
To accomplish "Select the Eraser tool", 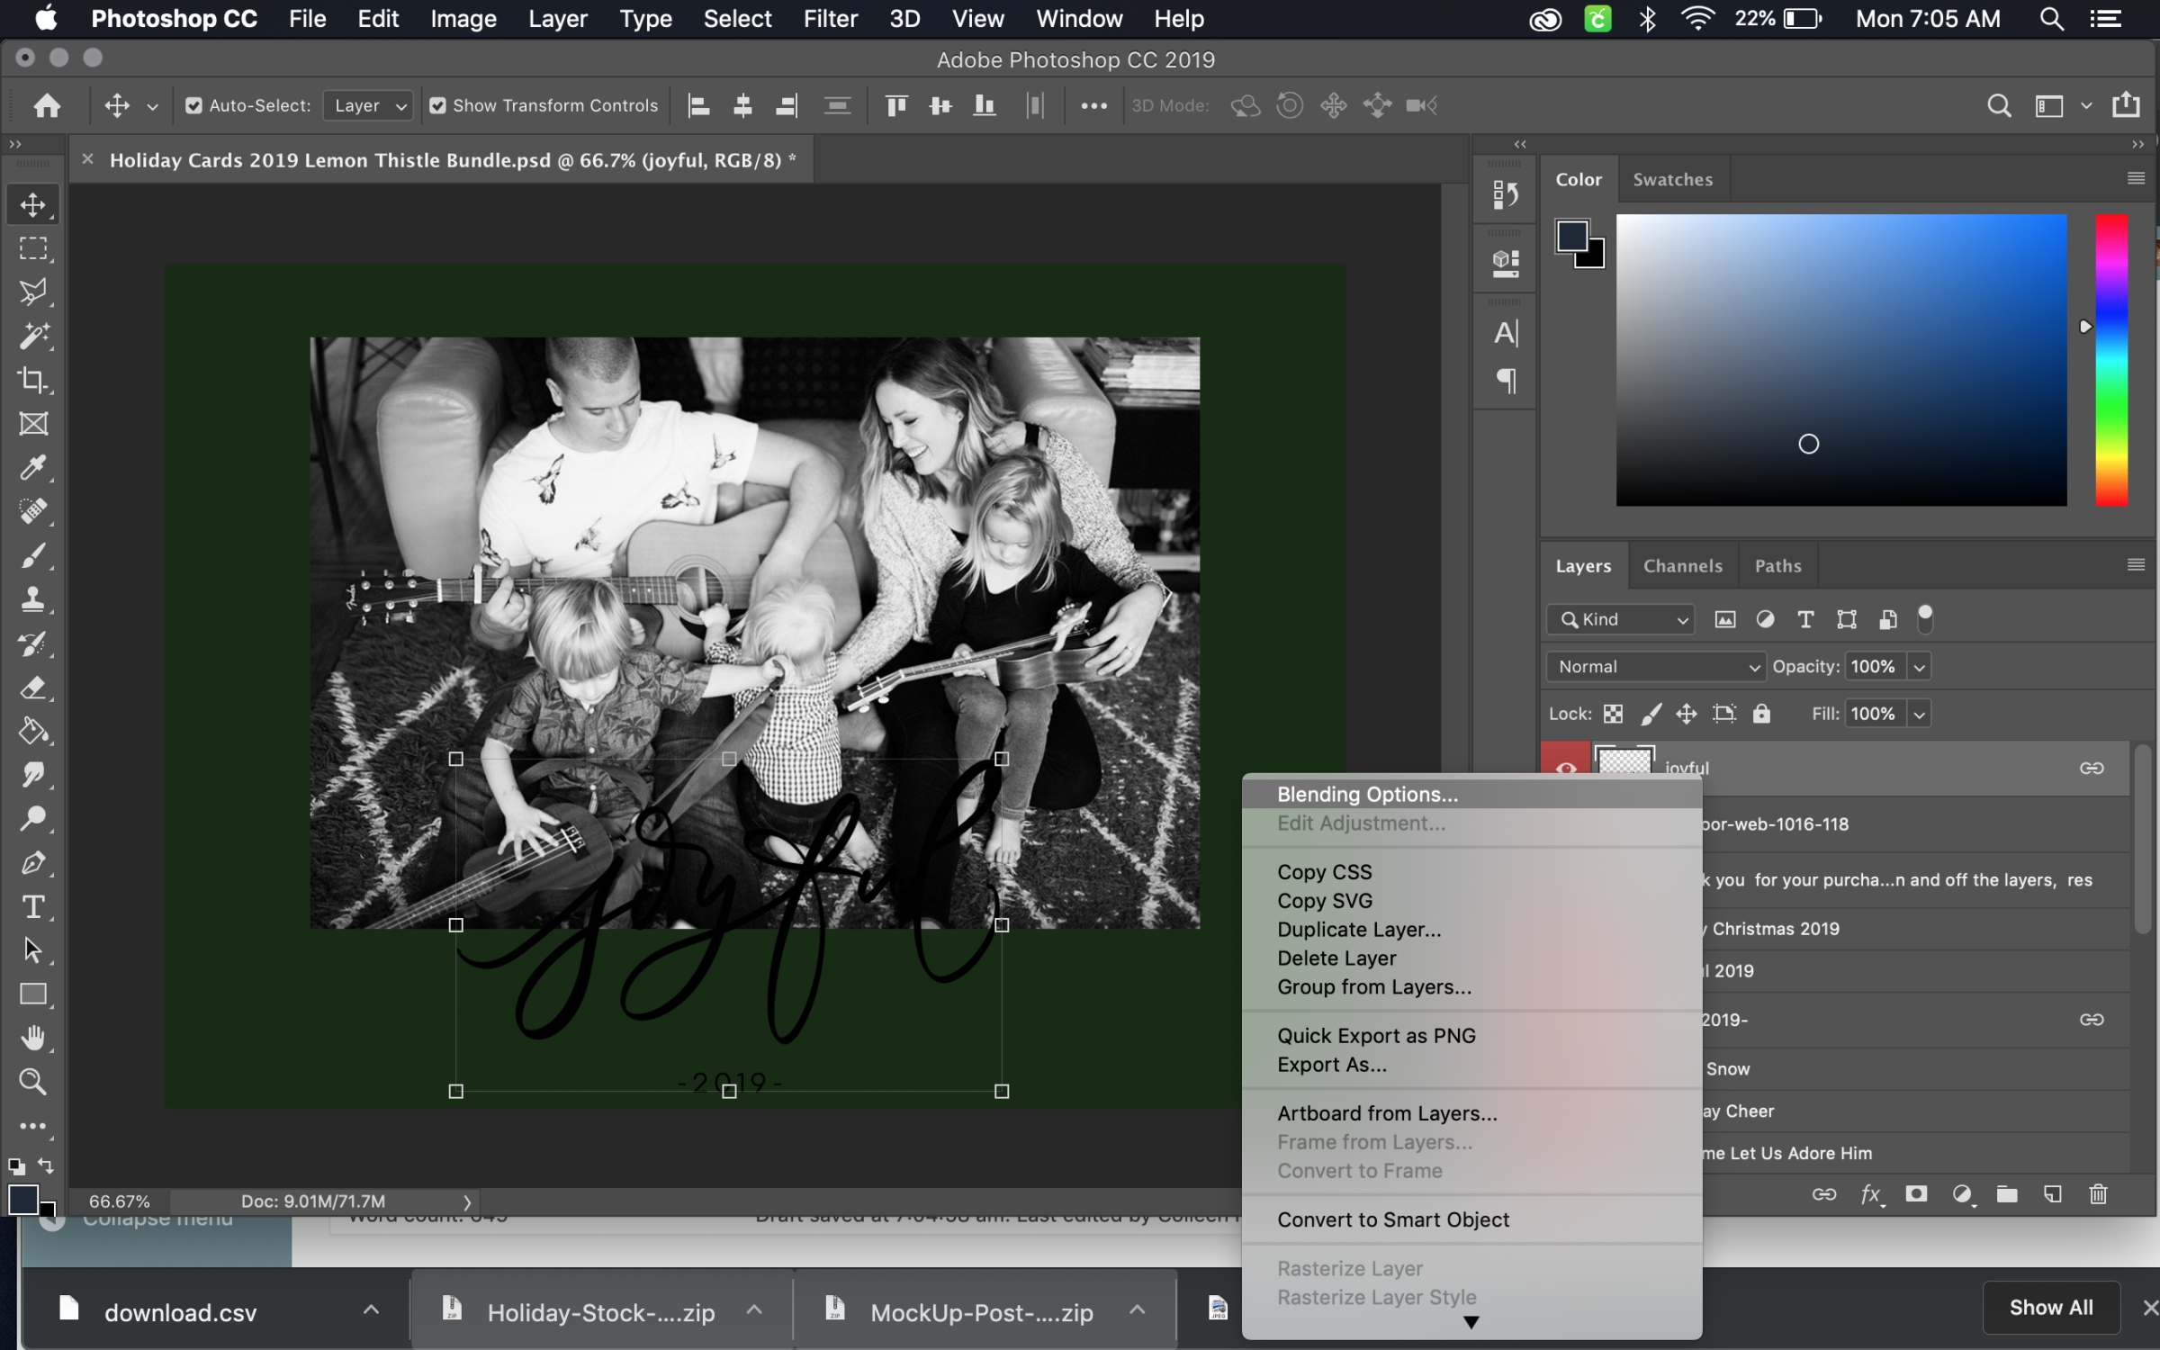I will 33,688.
